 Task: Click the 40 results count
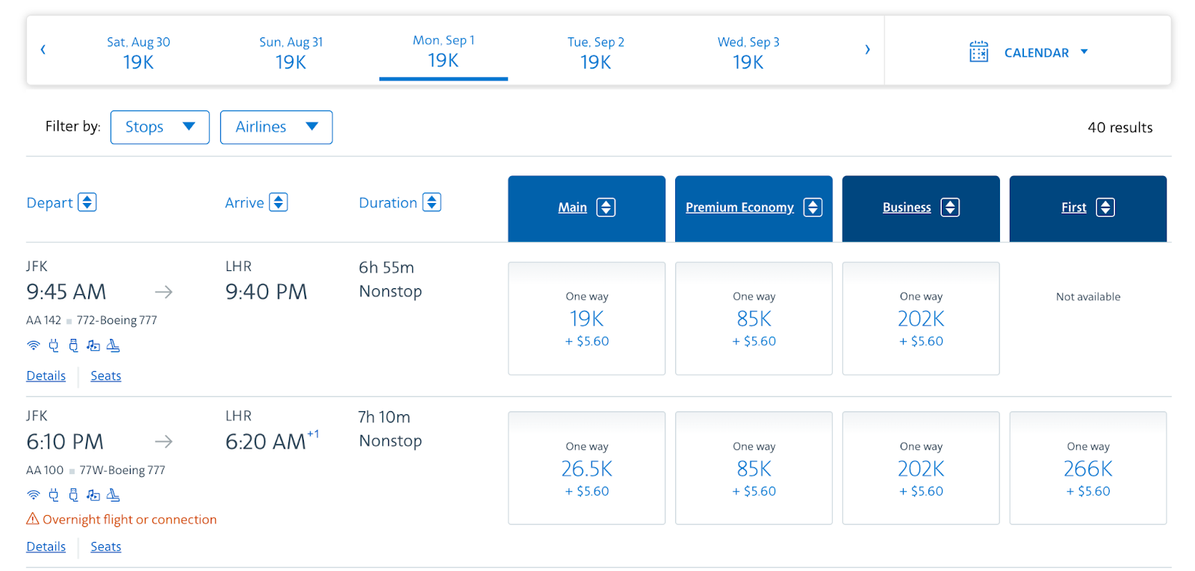pyautogui.click(x=1120, y=128)
